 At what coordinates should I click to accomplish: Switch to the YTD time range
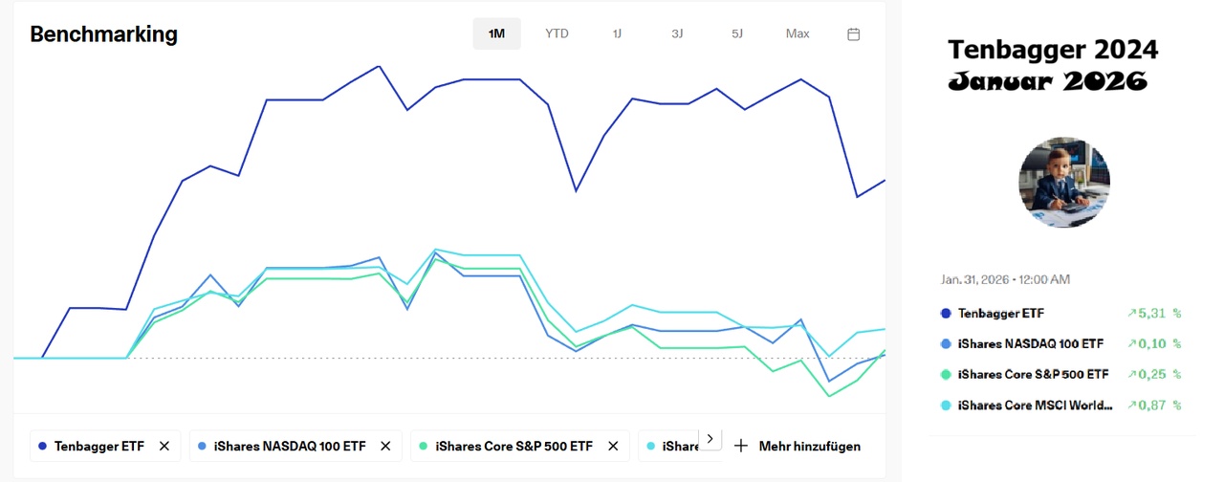click(x=557, y=33)
